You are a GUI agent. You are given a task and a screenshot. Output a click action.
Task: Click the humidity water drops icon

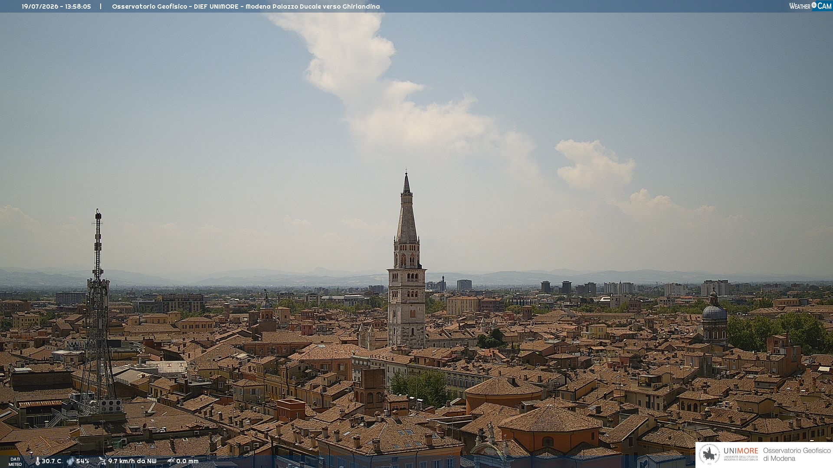click(70, 461)
